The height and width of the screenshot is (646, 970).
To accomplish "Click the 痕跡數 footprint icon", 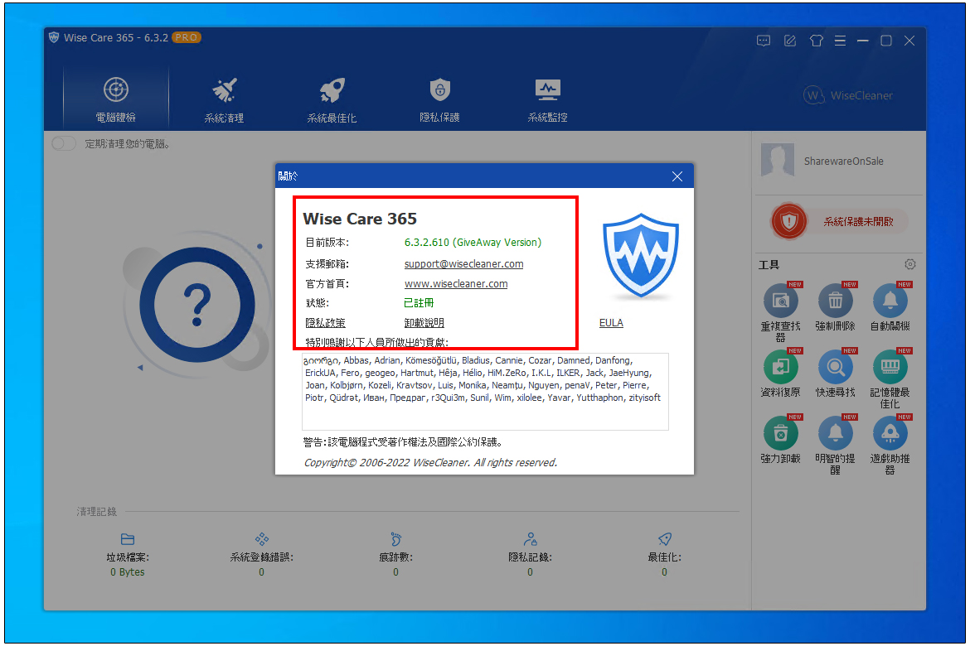I will point(396,538).
